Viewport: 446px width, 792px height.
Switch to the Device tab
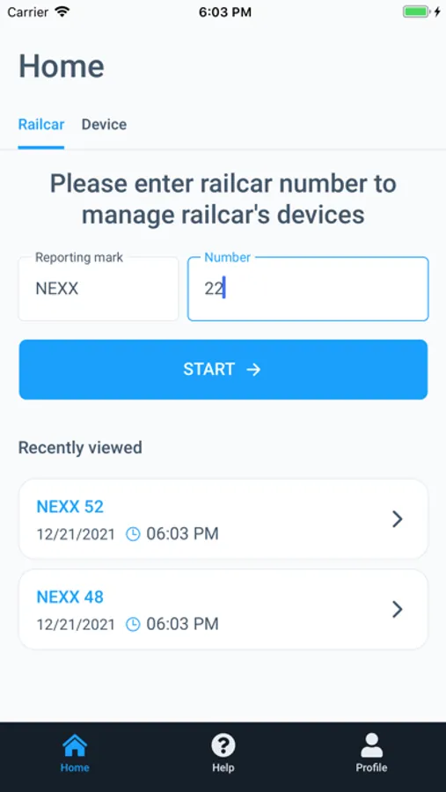click(104, 124)
